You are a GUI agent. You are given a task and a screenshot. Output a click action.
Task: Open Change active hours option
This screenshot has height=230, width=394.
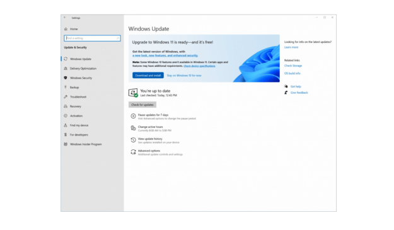pyautogui.click(x=150, y=127)
